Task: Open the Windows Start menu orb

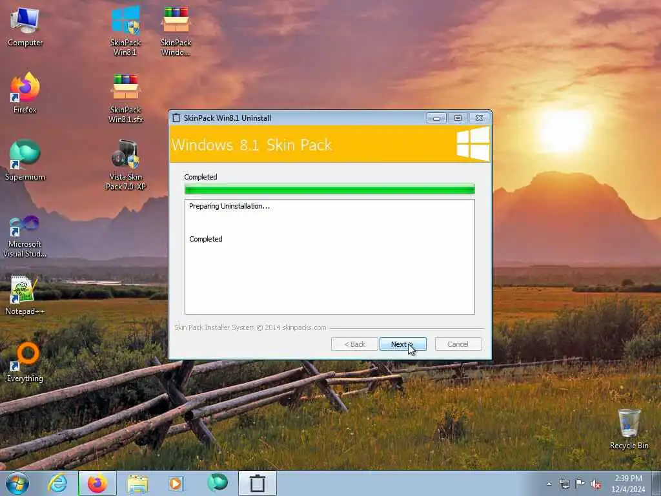Action: click(x=17, y=483)
